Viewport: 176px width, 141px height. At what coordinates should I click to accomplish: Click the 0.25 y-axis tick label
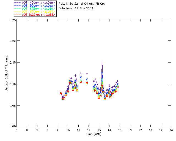[x=13, y=20]
